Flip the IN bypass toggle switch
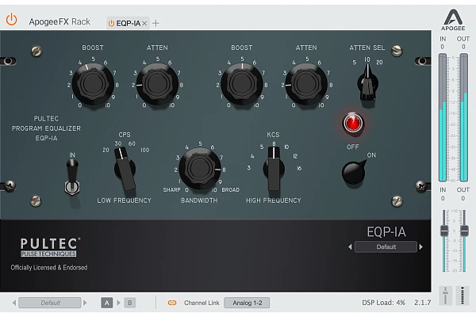This screenshot has width=476, height=317. coord(72,177)
